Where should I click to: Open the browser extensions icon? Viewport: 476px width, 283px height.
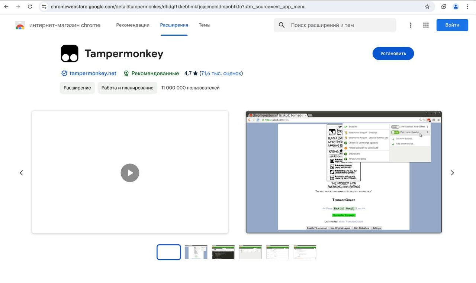pyautogui.click(x=444, y=7)
